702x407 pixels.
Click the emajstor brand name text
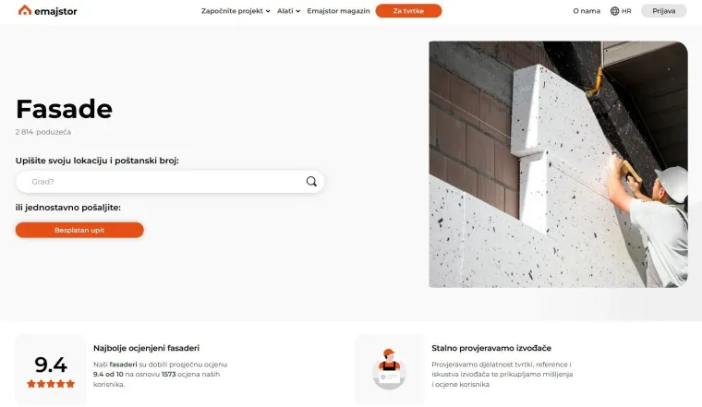(x=55, y=11)
